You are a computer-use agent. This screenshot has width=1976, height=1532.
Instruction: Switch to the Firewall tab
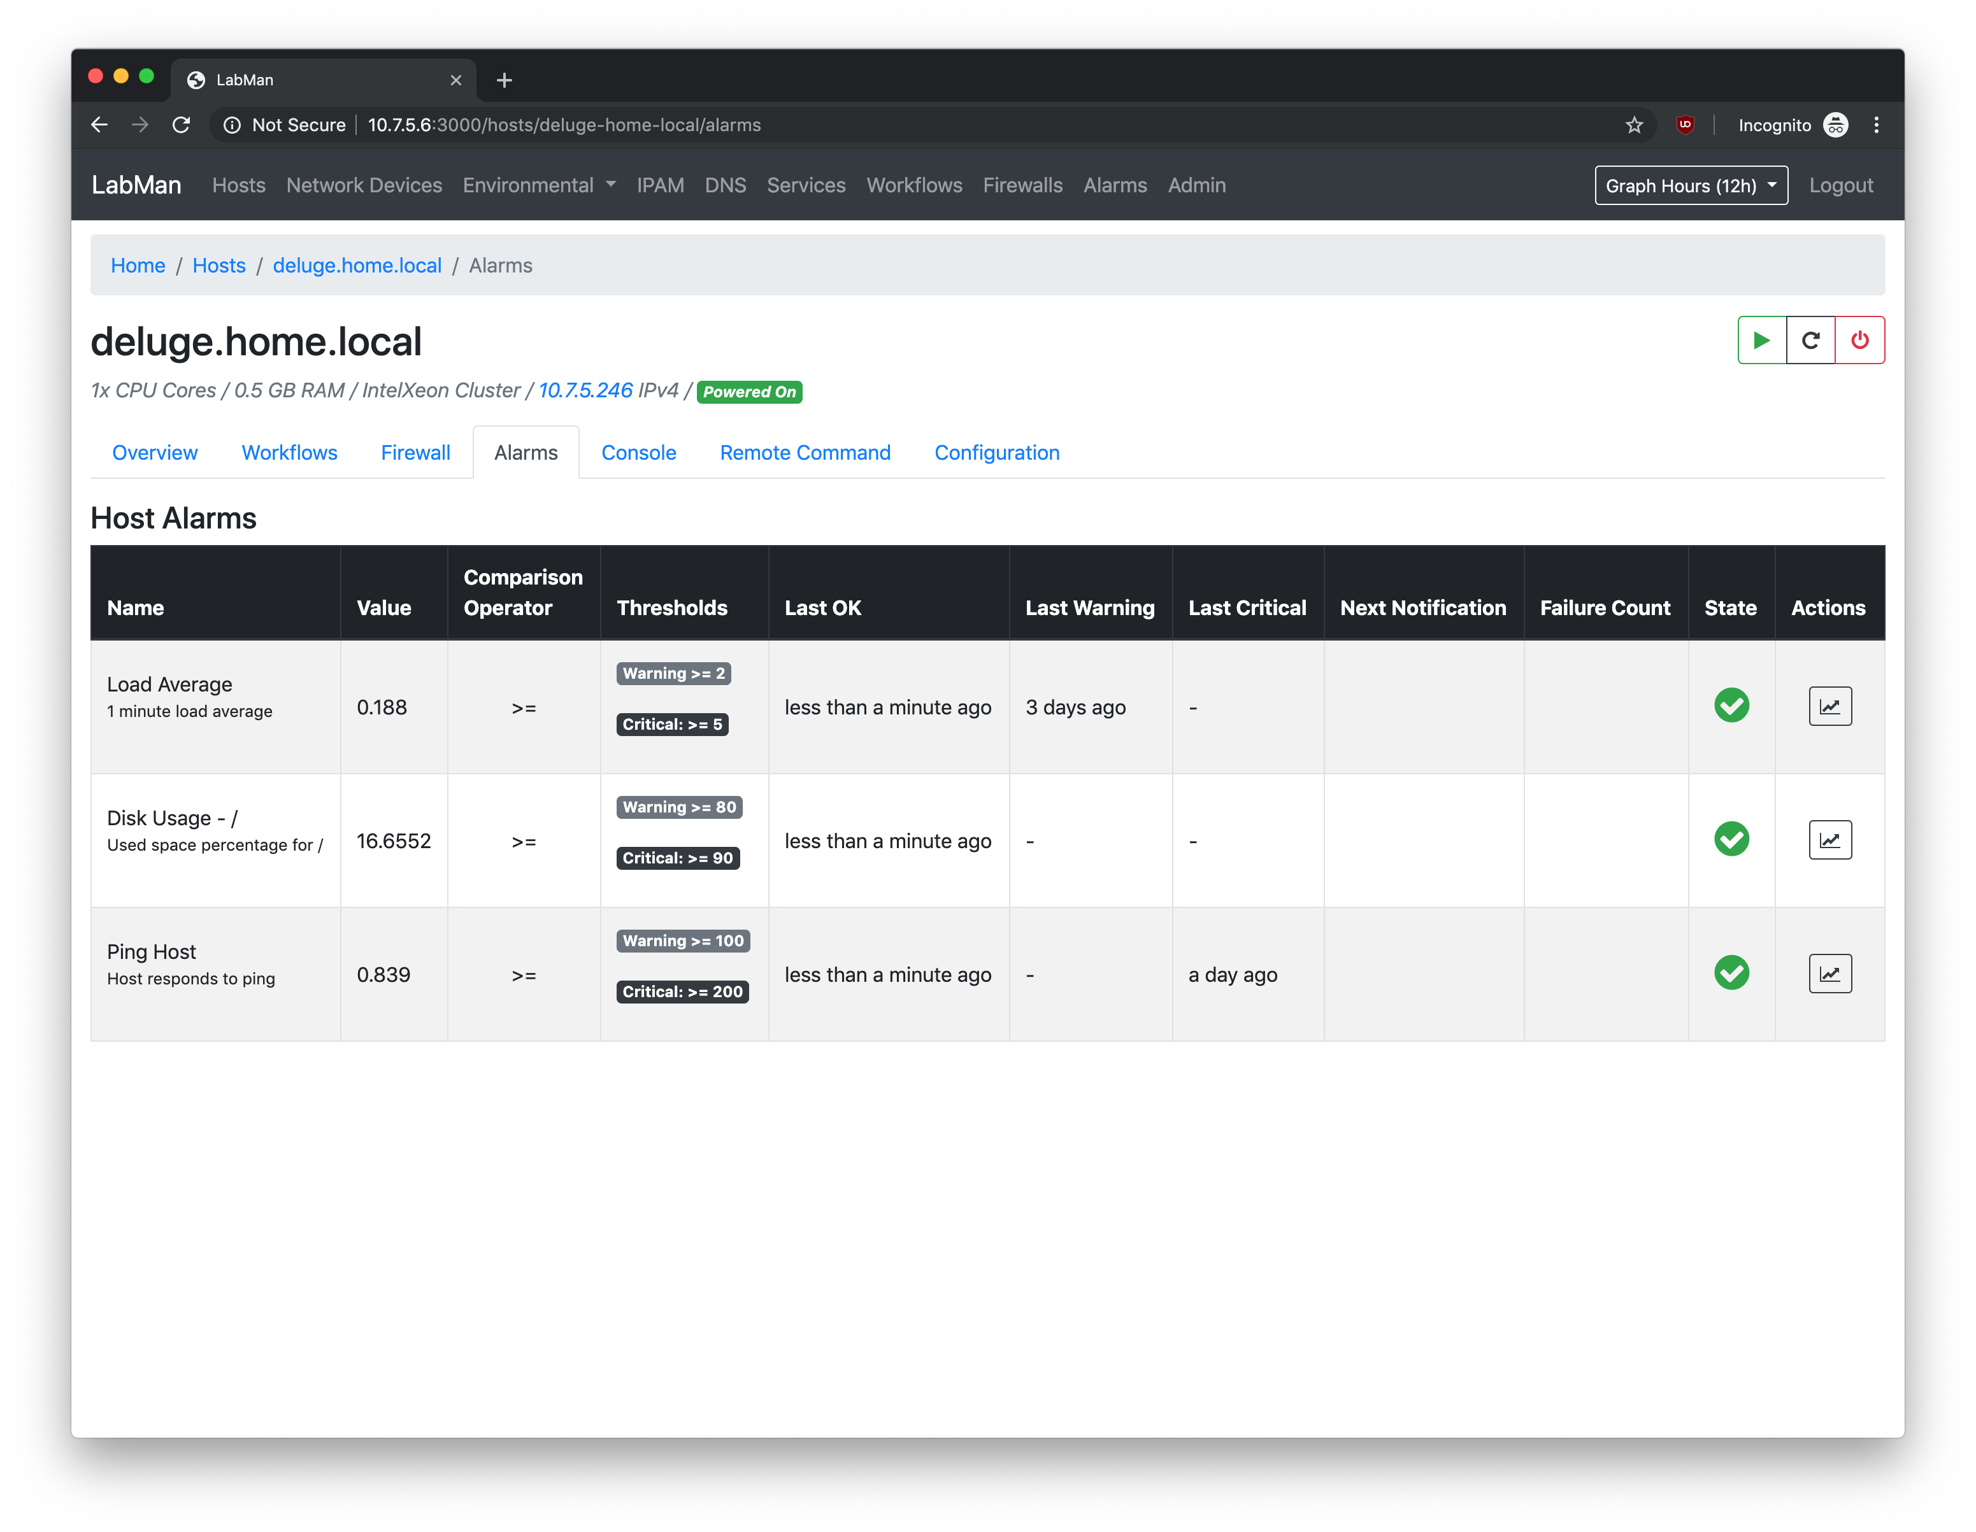[x=415, y=453]
